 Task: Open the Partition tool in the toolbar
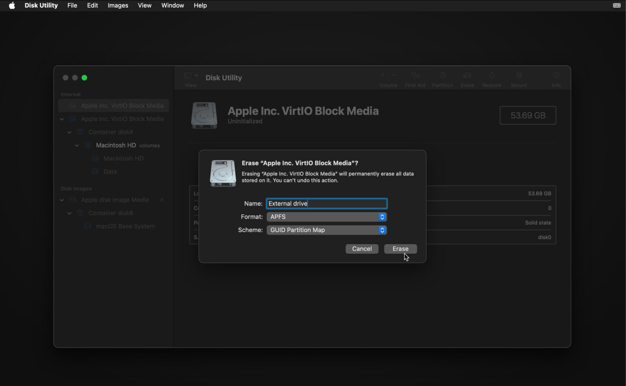point(442,78)
